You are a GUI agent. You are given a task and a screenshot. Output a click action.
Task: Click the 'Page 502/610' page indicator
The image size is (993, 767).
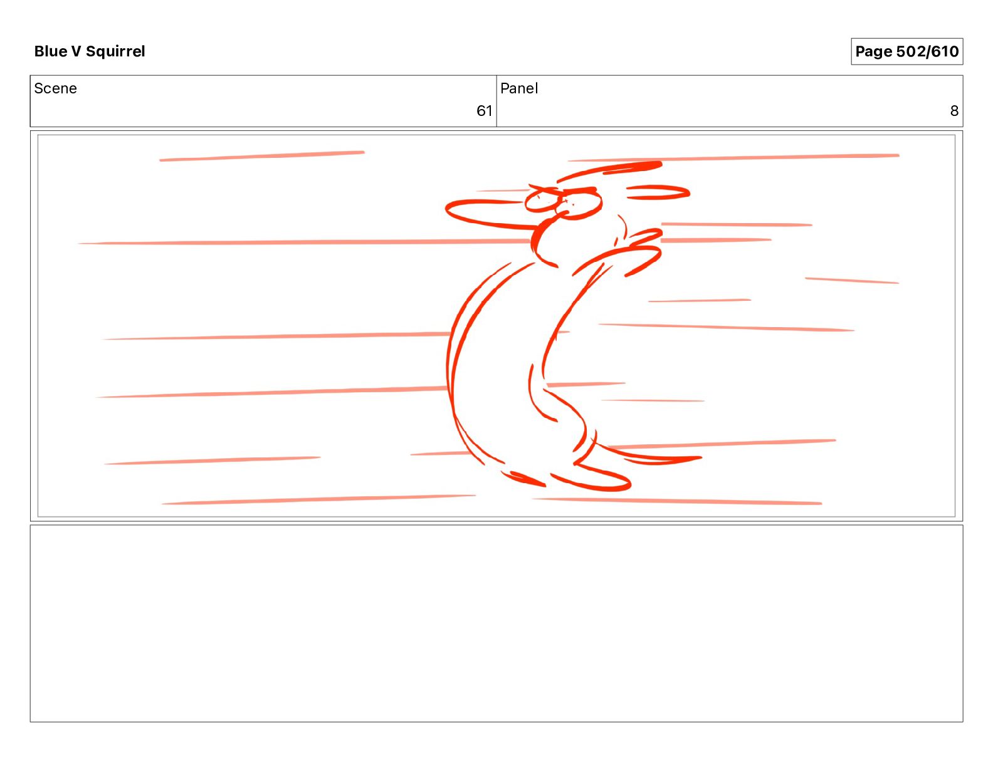[x=906, y=51]
